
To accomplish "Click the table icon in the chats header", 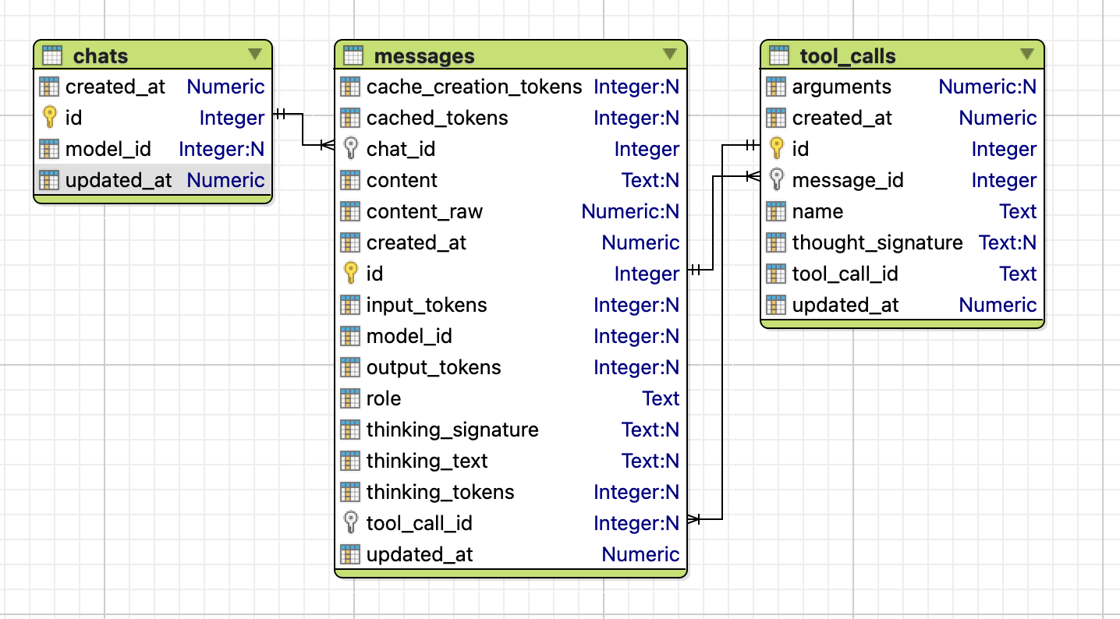I will point(51,55).
